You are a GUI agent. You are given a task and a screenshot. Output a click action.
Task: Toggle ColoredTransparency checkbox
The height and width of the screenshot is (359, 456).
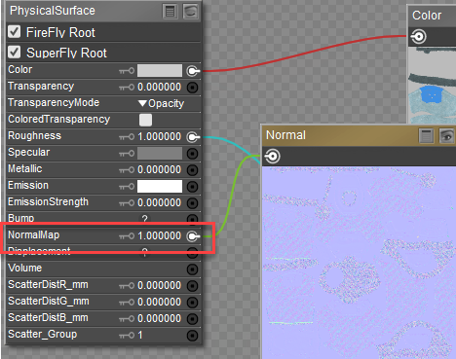click(145, 120)
